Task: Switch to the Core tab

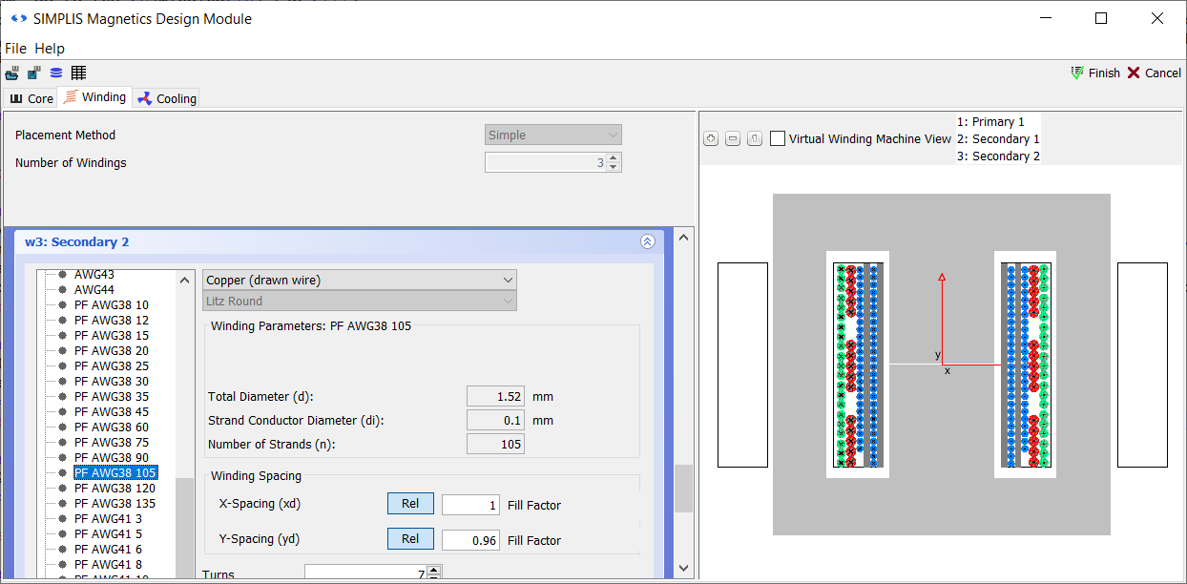Action: pyautogui.click(x=31, y=98)
